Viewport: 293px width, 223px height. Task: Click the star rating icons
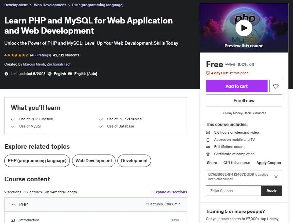click(x=20, y=55)
